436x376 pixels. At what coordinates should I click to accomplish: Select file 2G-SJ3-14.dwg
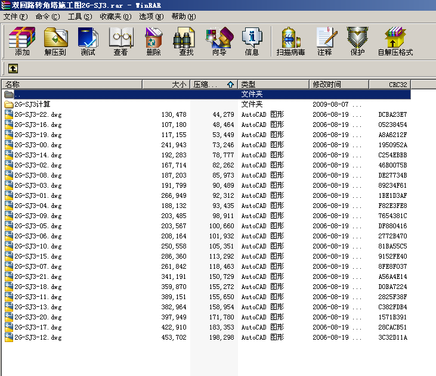click(x=207, y=155)
